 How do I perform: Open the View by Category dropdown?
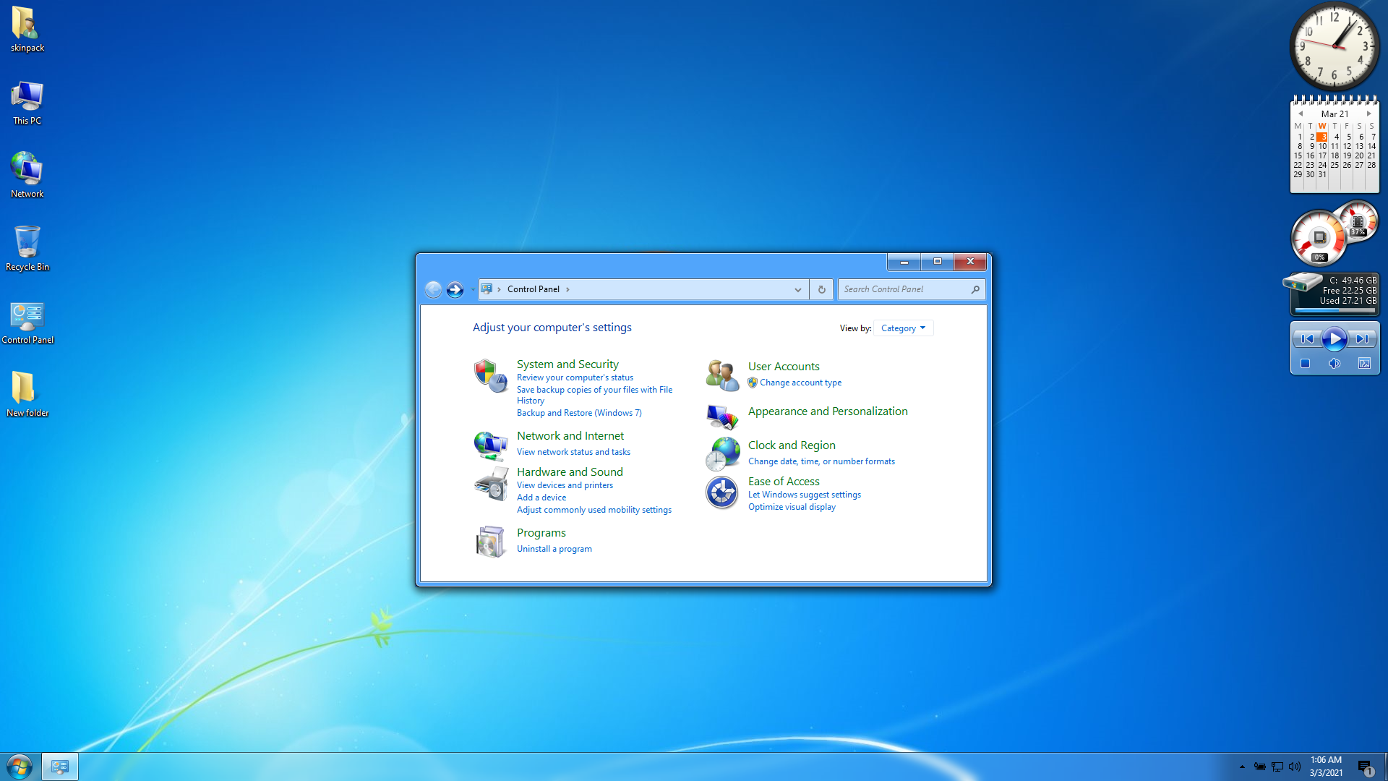pyautogui.click(x=903, y=328)
